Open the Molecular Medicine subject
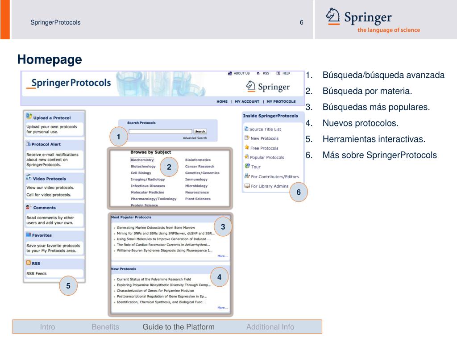Image resolution: width=457 pixels, height=343 pixels. [x=147, y=192]
